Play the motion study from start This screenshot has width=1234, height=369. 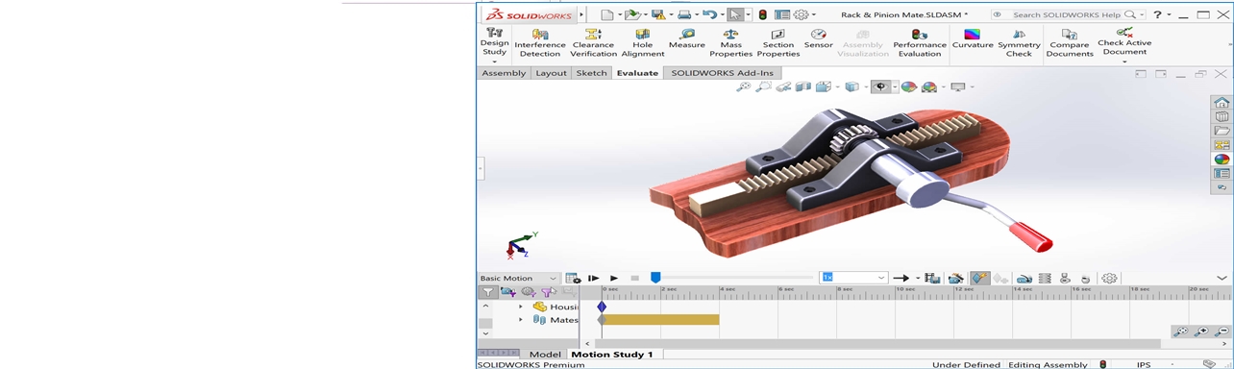tap(594, 278)
